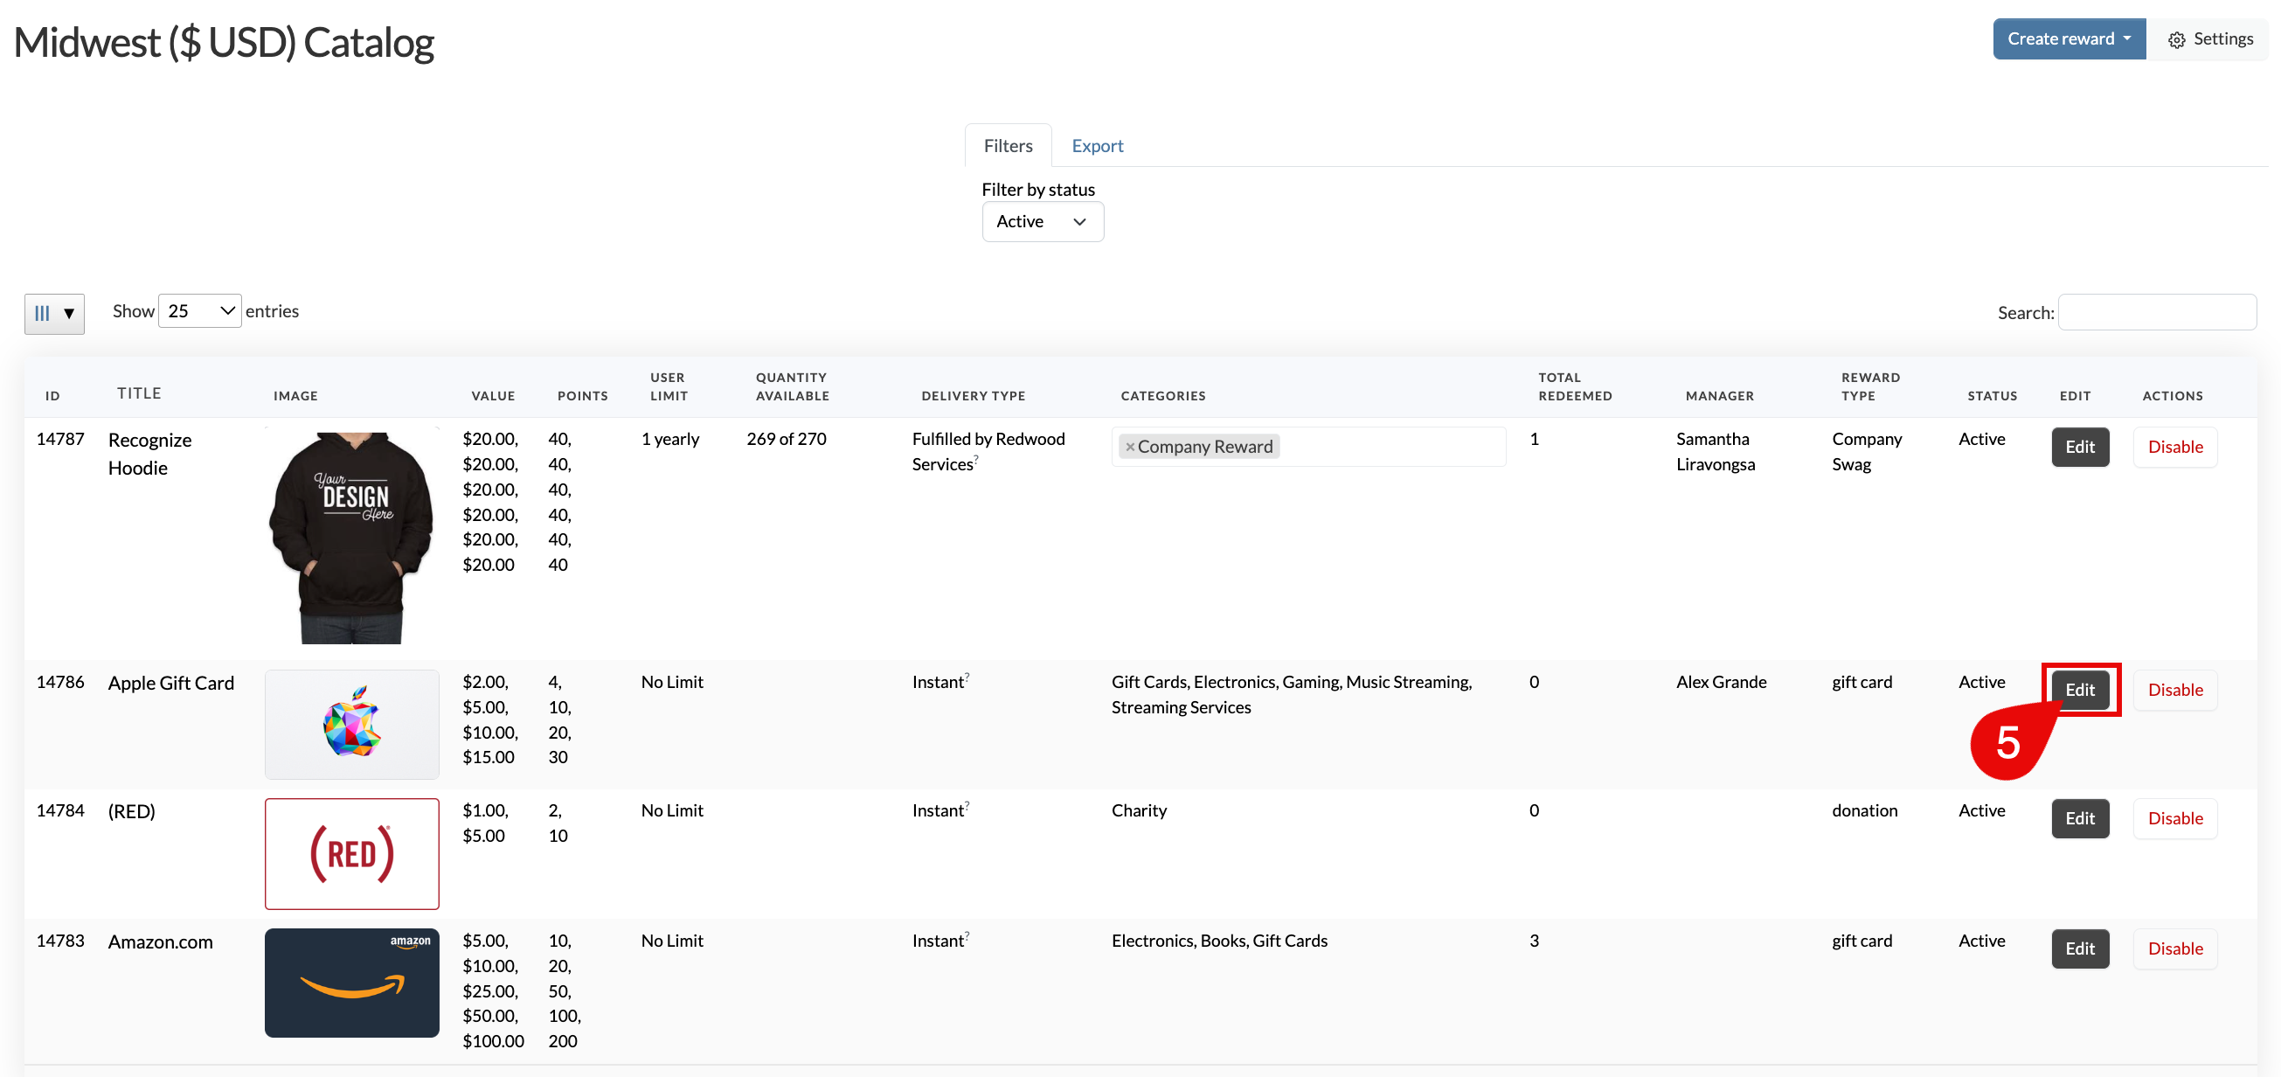Open the Apple Gift Card image

pos(351,725)
